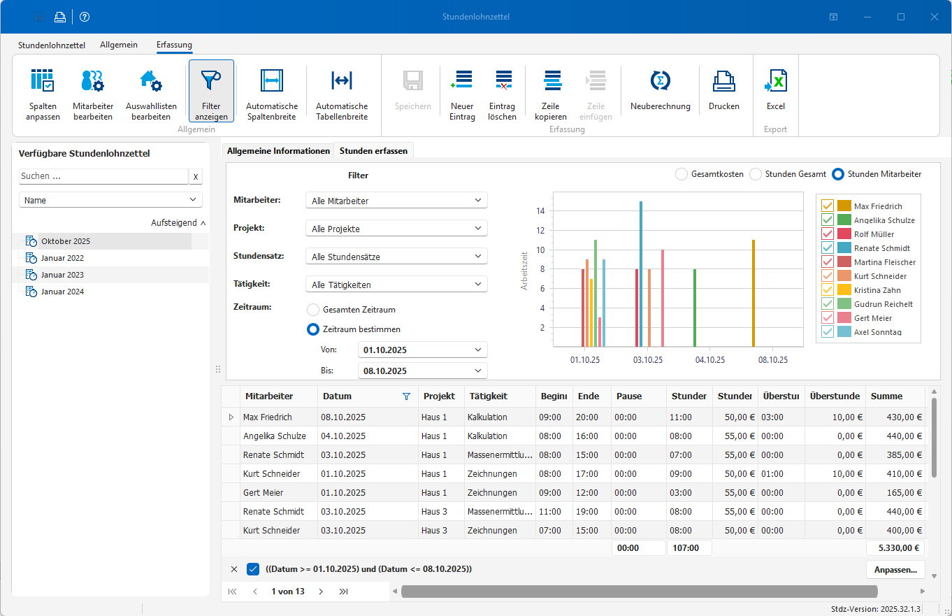Image resolution: width=952 pixels, height=616 pixels.
Task: Start a Neuberechnung
Action: pos(659,89)
